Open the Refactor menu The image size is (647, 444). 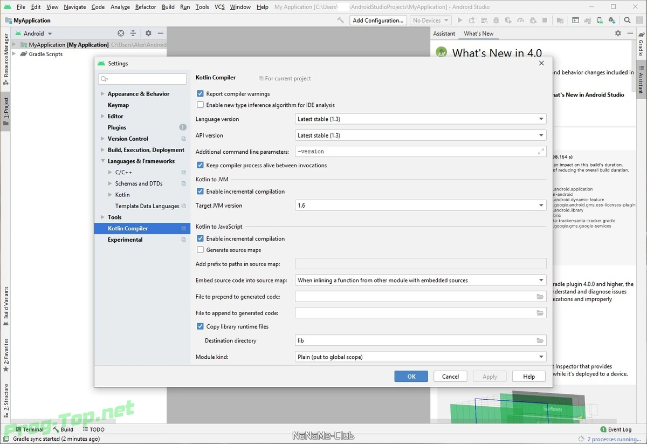tap(146, 7)
